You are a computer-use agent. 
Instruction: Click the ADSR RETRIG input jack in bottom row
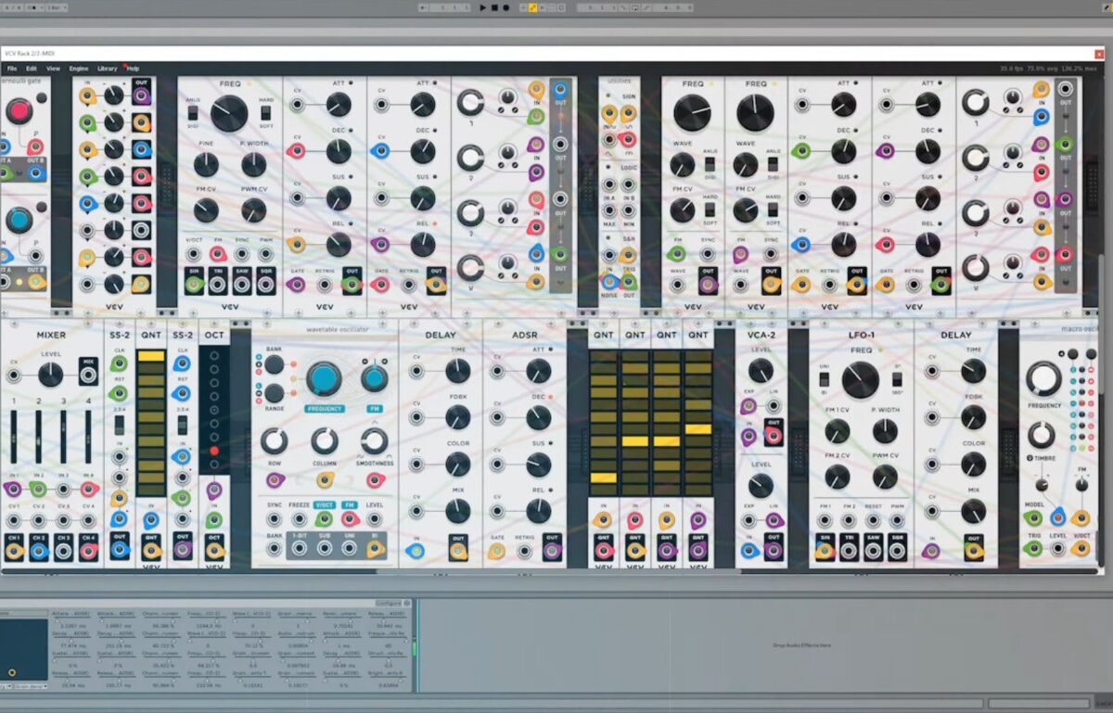point(524,551)
